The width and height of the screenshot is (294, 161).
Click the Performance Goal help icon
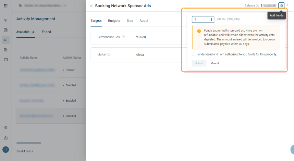(x=123, y=37)
